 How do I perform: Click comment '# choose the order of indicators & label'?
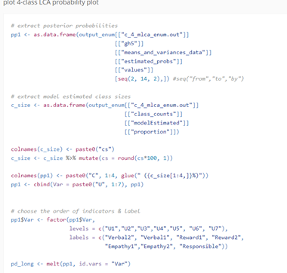click(x=76, y=211)
